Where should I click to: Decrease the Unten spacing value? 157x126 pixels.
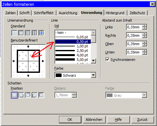[x=144, y=53]
